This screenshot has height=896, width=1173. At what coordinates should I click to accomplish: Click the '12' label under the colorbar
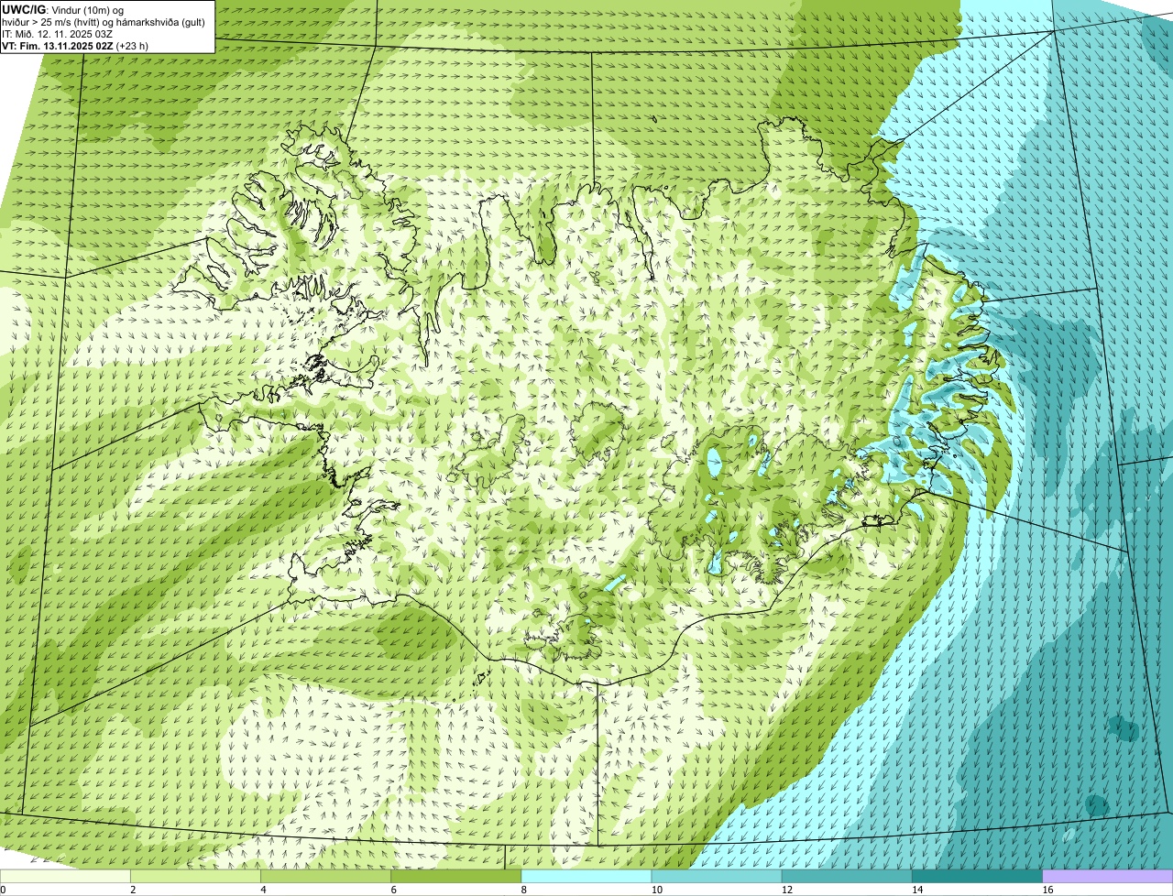[786, 890]
